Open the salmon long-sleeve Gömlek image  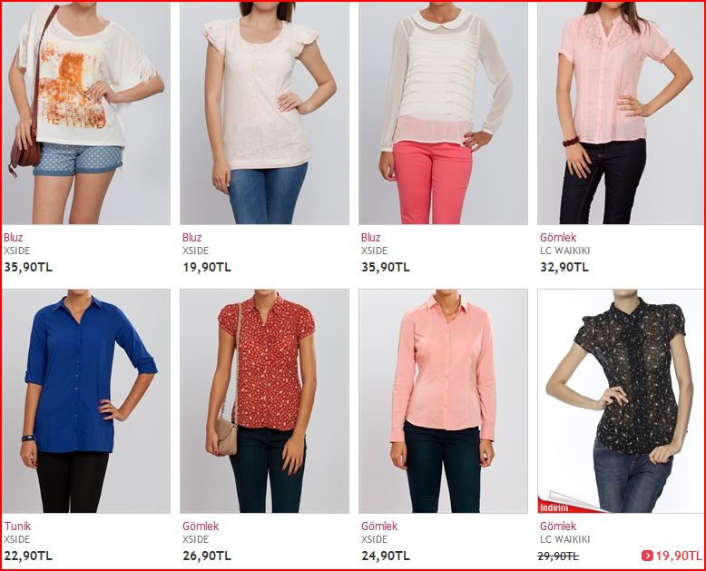click(x=443, y=400)
